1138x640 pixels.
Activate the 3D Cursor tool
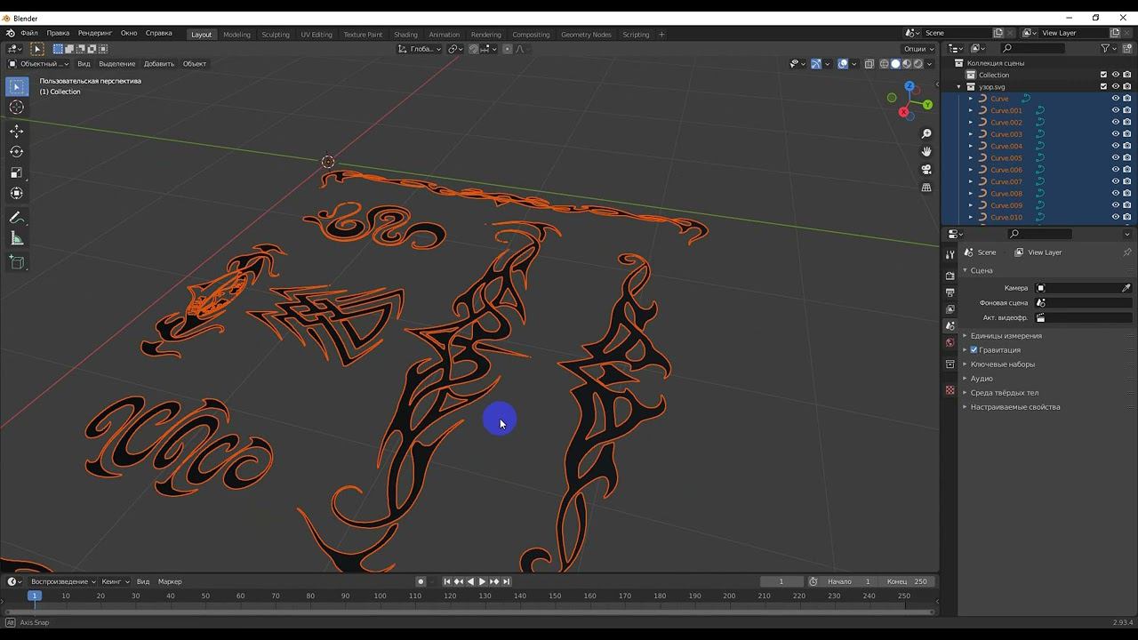pyautogui.click(x=17, y=108)
